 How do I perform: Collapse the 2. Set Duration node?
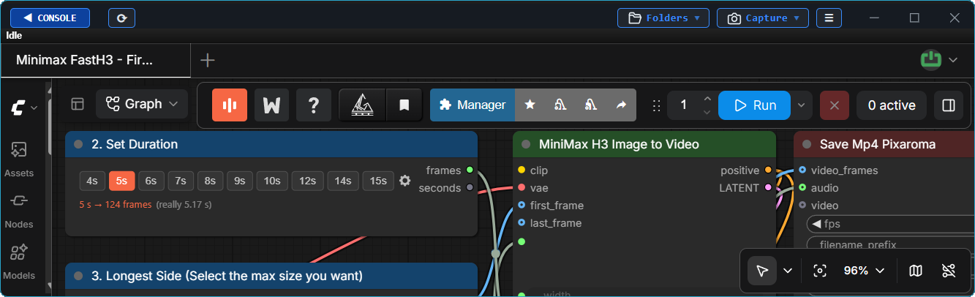78,144
